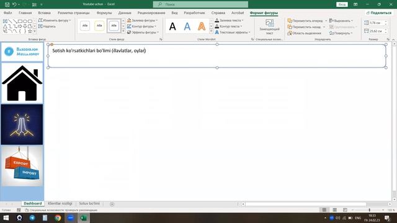The height and width of the screenshot is (223, 397).
Task: Open the Acrobat ribbon tab
Action: pos(238,12)
